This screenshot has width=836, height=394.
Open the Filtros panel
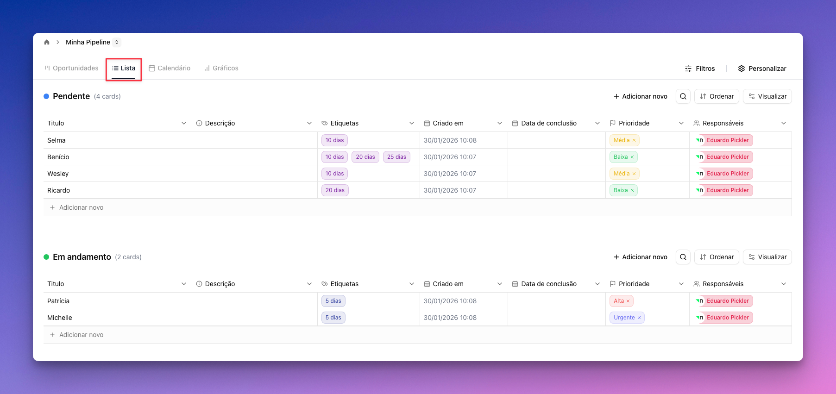[700, 69]
